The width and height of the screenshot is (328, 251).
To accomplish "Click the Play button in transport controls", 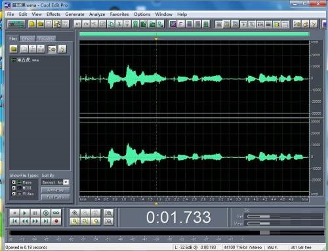I will 24,212.
